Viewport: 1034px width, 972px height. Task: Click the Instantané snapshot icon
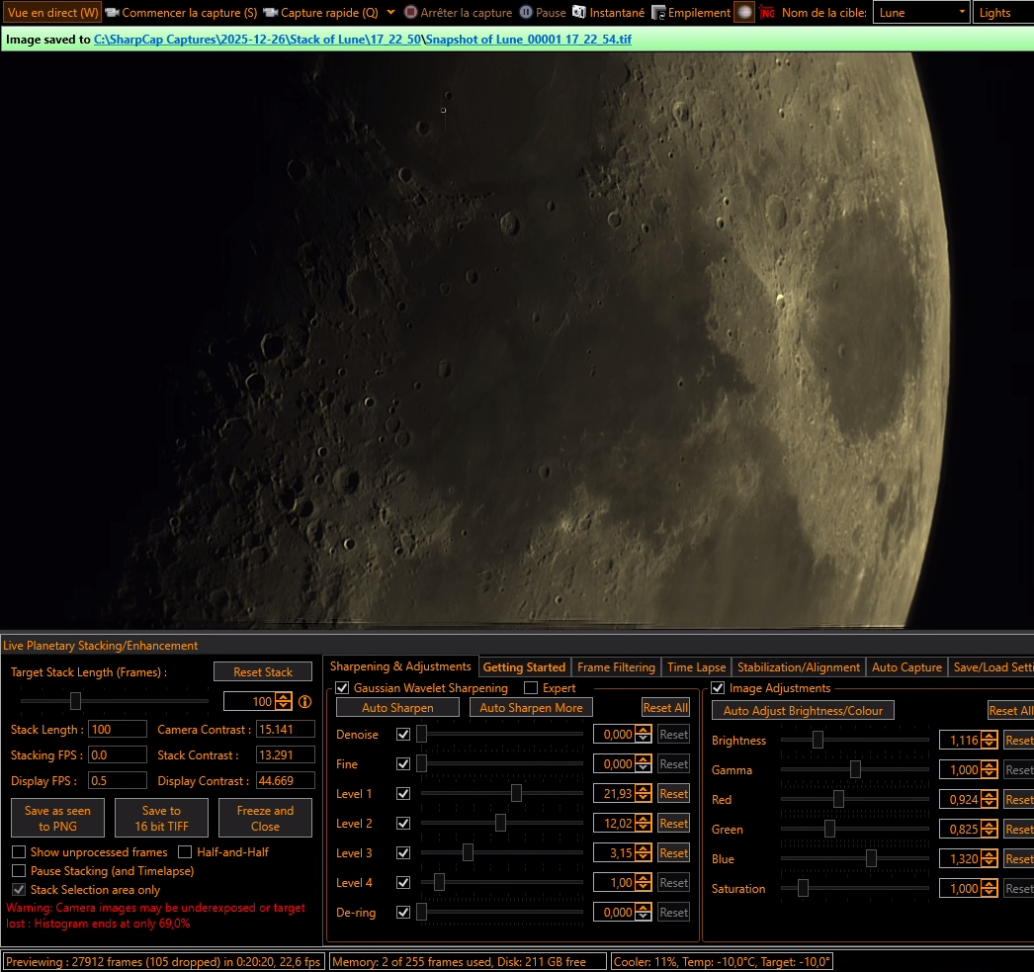[x=578, y=13]
